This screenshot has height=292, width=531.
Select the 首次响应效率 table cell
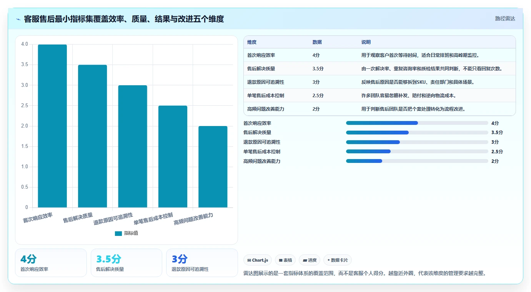[261, 55]
